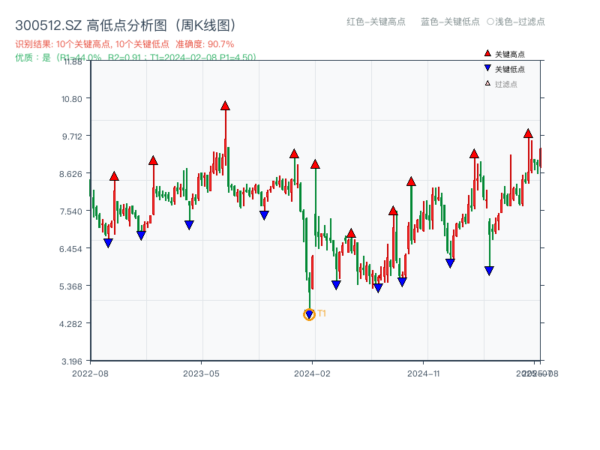
Task: Click the first blue key-low marker near 2022-08
Action: (x=108, y=242)
